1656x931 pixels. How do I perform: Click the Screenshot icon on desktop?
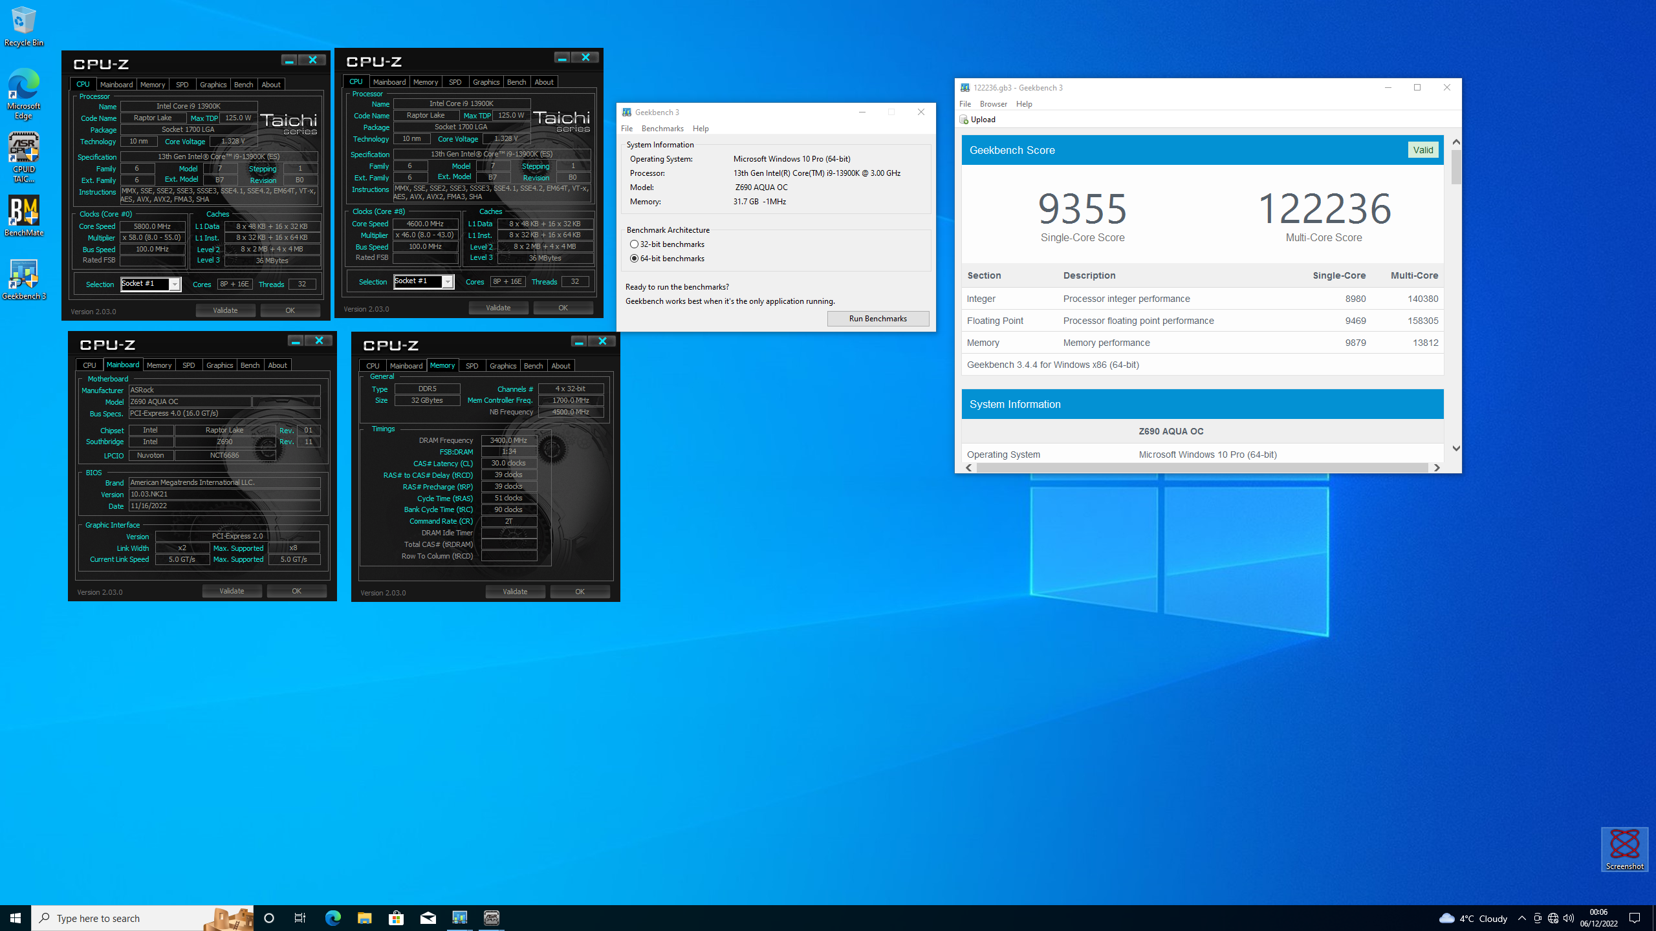pyautogui.click(x=1624, y=849)
